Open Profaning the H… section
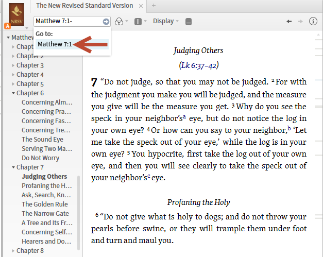The width and height of the screenshot is (323, 257). [x=47, y=186]
